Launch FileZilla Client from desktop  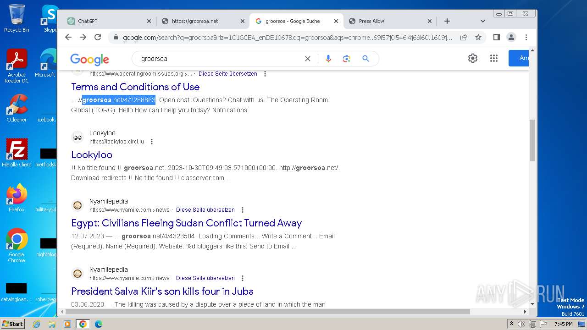(x=17, y=153)
